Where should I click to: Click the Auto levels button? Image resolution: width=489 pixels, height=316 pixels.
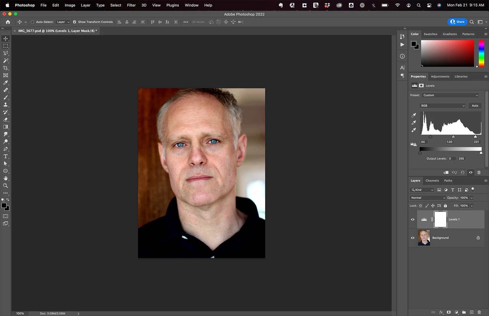[475, 106]
